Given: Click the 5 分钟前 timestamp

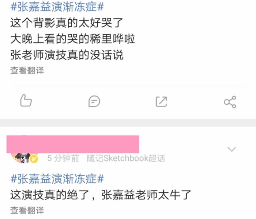Looking at the screenshot, I should pyautogui.click(x=63, y=158).
